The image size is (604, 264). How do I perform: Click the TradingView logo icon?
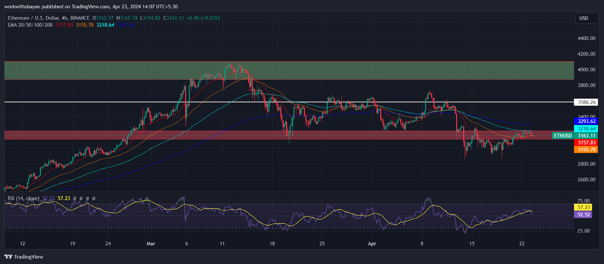(9, 257)
